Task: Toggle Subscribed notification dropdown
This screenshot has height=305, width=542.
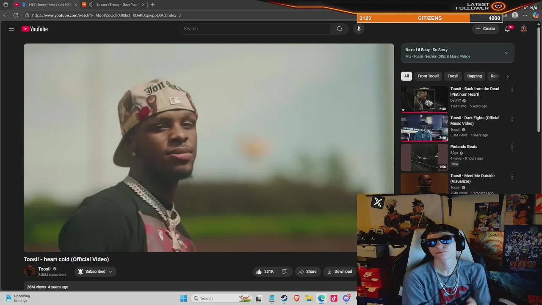Action: coord(95,272)
